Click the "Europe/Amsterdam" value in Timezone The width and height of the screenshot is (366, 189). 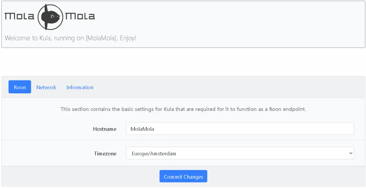click(x=154, y=154)
